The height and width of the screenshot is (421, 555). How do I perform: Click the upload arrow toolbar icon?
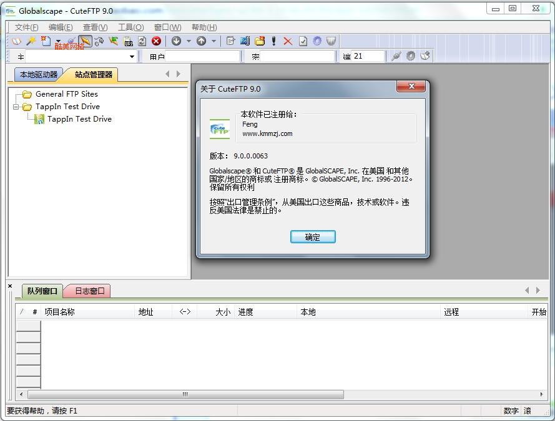(202, 41)
